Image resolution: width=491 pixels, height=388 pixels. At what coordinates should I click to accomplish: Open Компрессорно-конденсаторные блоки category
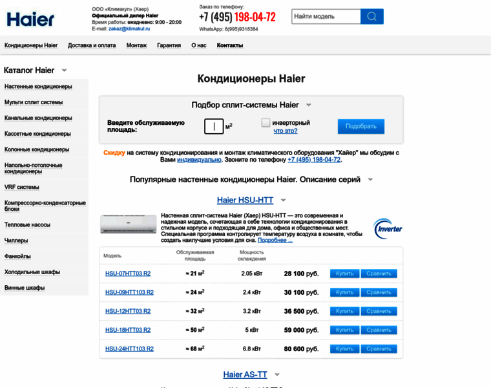[x=45, y=206]
